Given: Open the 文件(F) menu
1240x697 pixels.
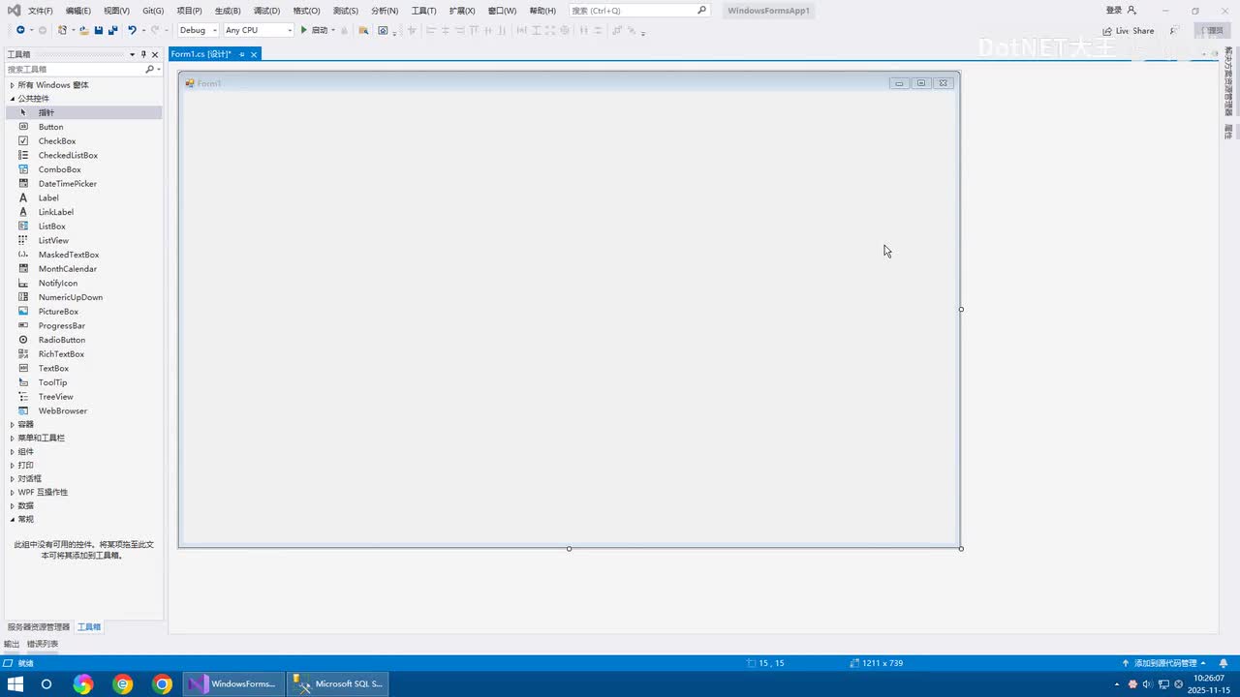Looking at the screenshot, I should tap(41, 11).
